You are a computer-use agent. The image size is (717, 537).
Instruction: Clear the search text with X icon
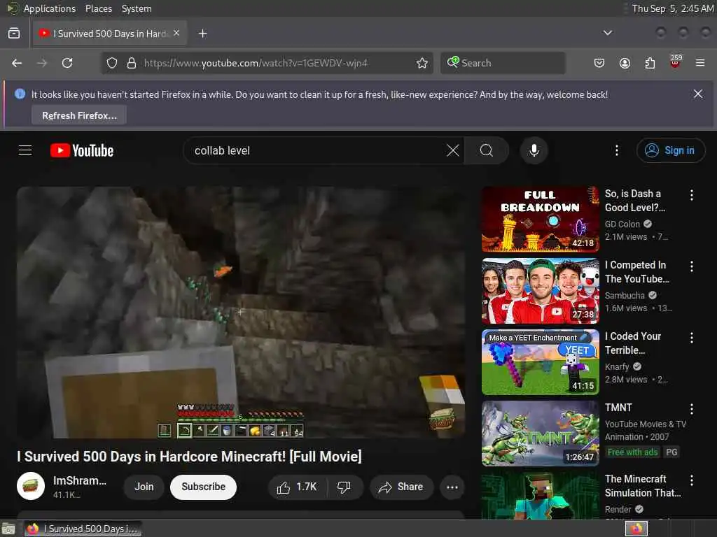click(x=453, y=150)
